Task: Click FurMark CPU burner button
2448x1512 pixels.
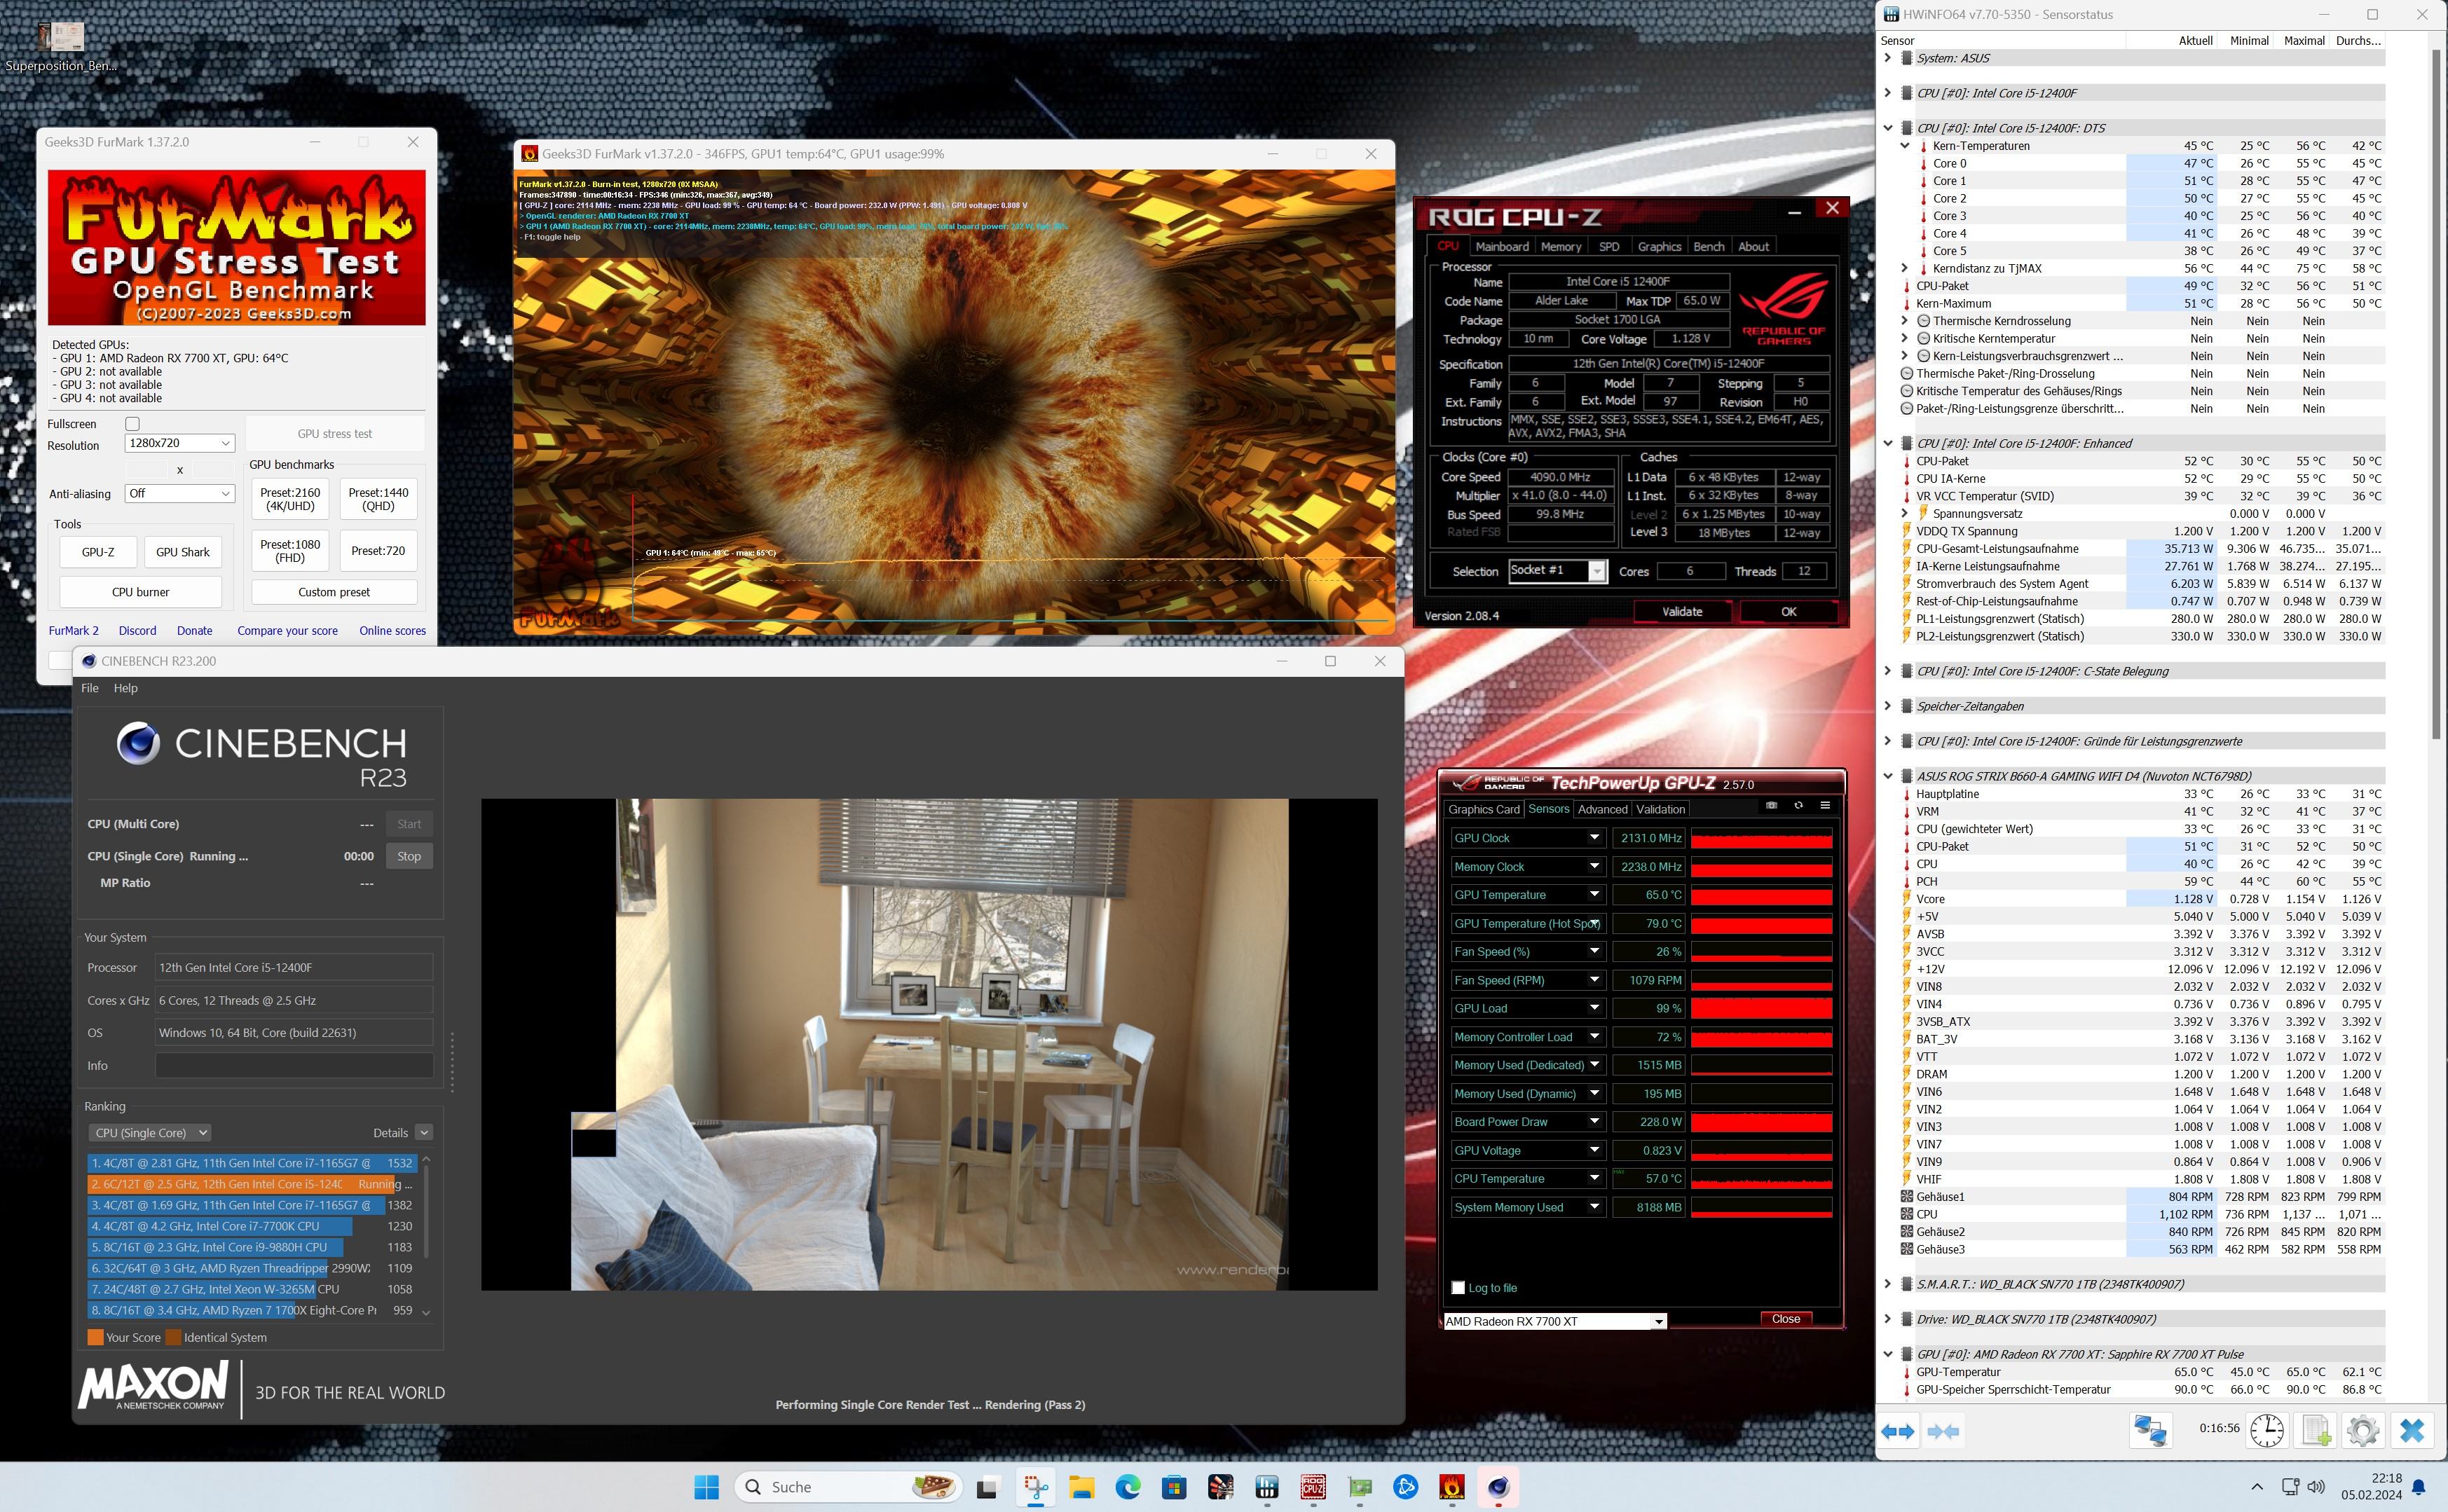Action: click(140, 592)
